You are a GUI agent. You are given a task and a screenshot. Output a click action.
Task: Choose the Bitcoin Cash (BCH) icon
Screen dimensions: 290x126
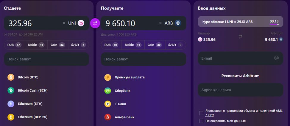[11, 90]
